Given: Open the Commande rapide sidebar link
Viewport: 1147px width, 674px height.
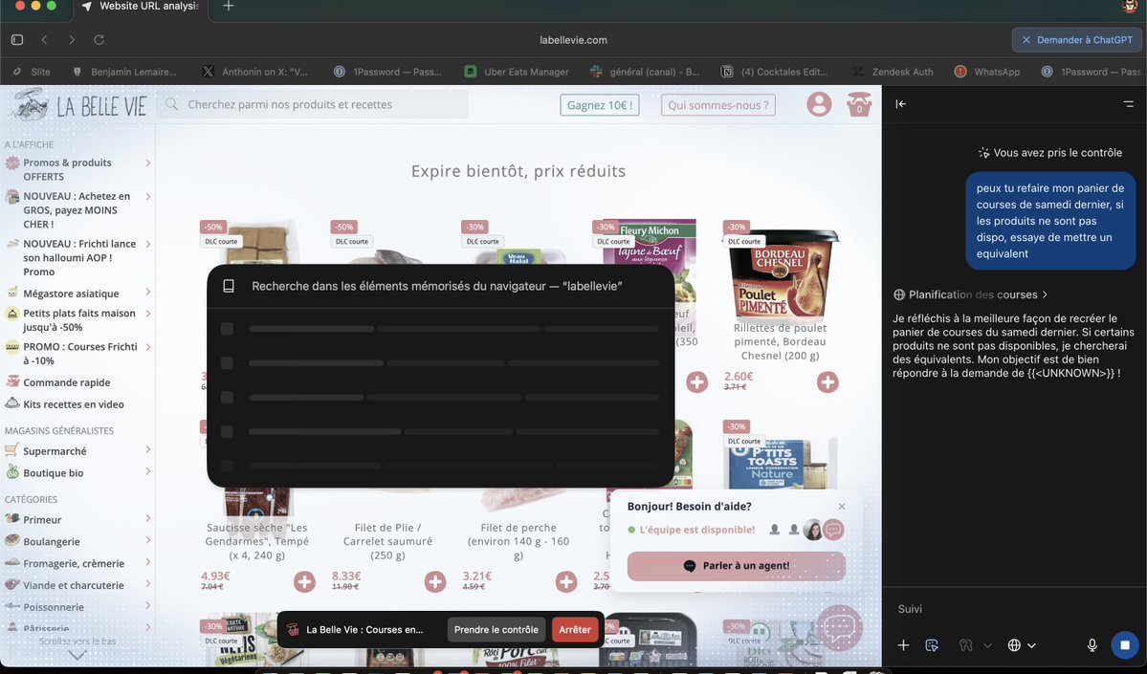Looking at the screenshot, I should [x=67, y=382].
